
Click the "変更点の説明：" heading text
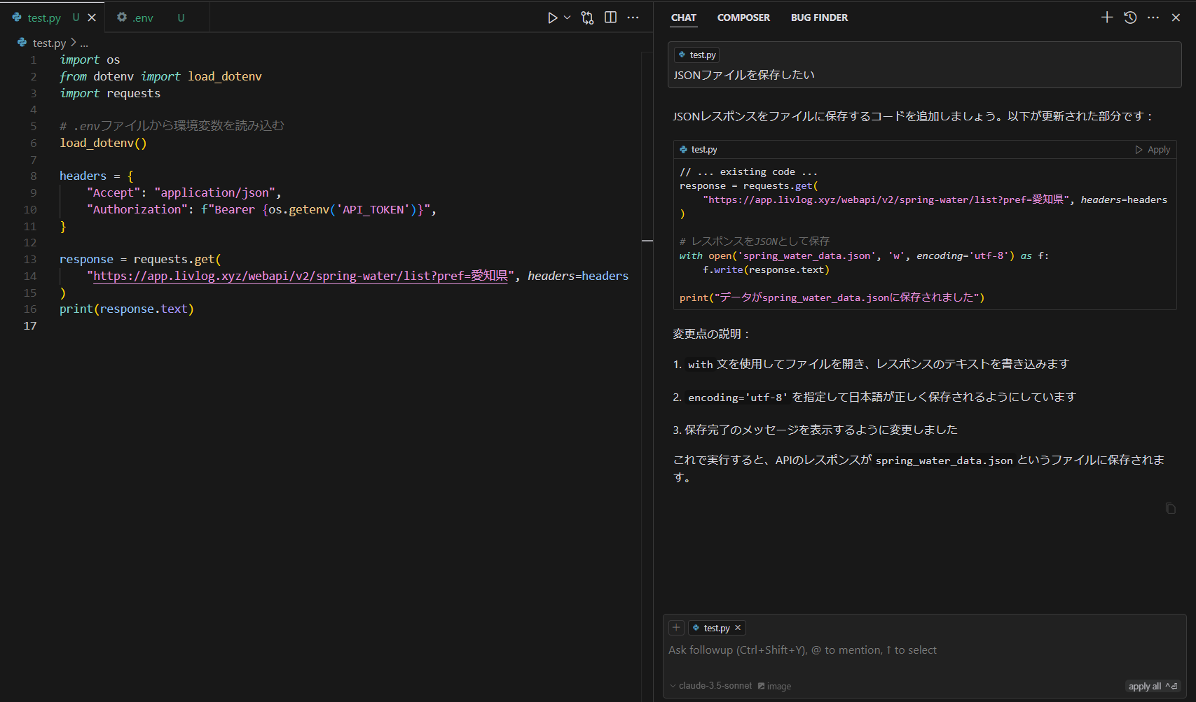pyautogui.click(x=712, y=334)
